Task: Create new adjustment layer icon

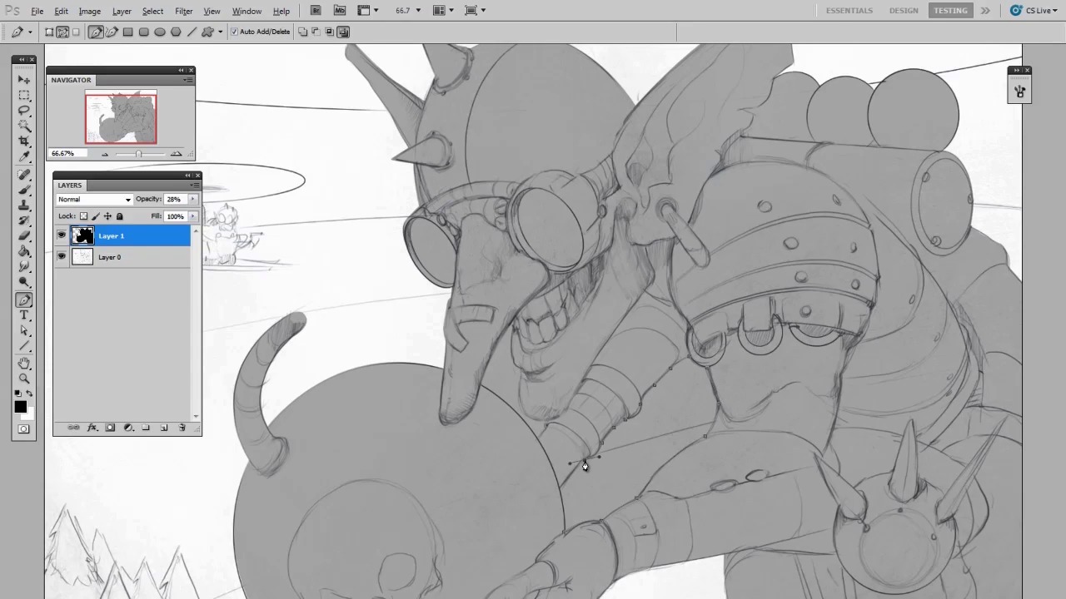Action: [x=128, y=428]
